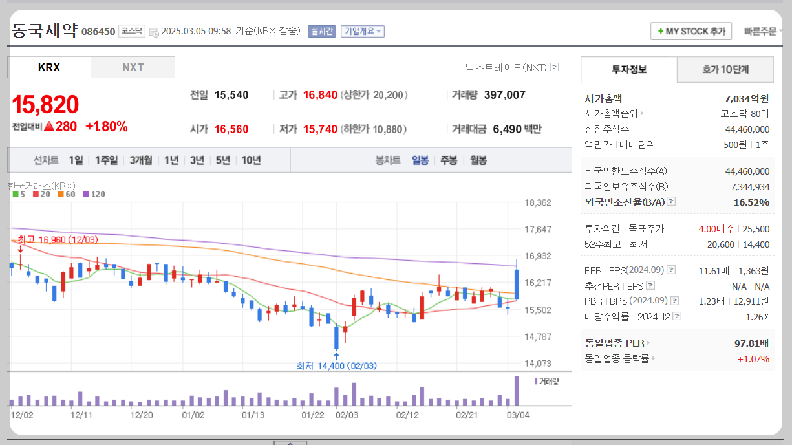This screenshot has height=445, width=792.
Task: Click the 코스닥 market badge
Action: click(x=132, y=31)
